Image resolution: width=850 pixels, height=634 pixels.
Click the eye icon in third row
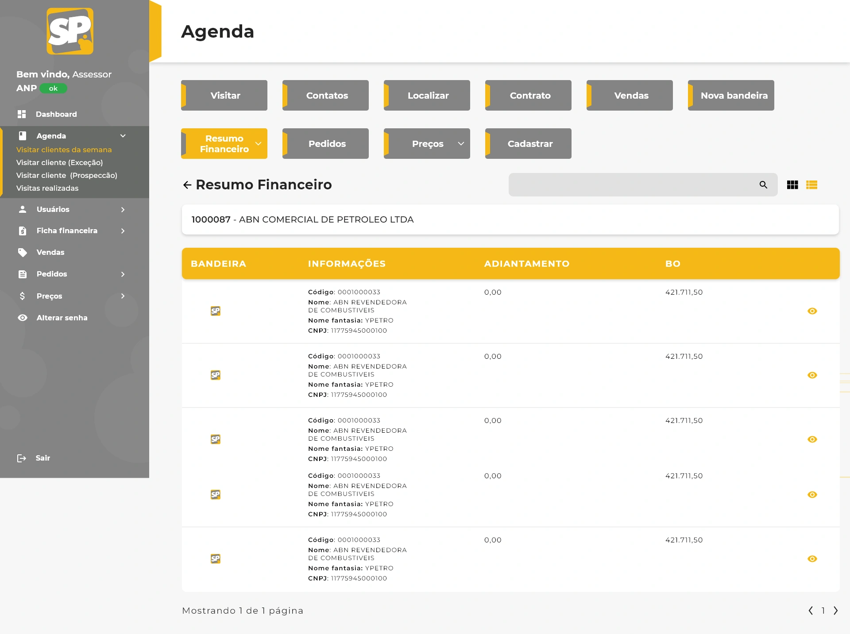coord(812,439)
